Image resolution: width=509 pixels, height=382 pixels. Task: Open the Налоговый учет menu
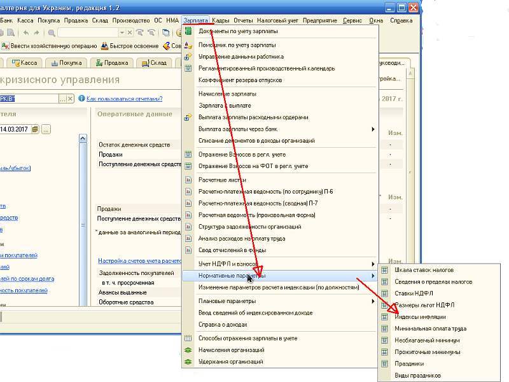(x=277, y=20)
